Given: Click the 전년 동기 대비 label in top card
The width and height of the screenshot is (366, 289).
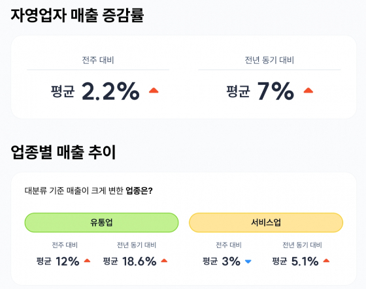Looking at the screenshot, I should pyautogui.click(x=269, y=60).
